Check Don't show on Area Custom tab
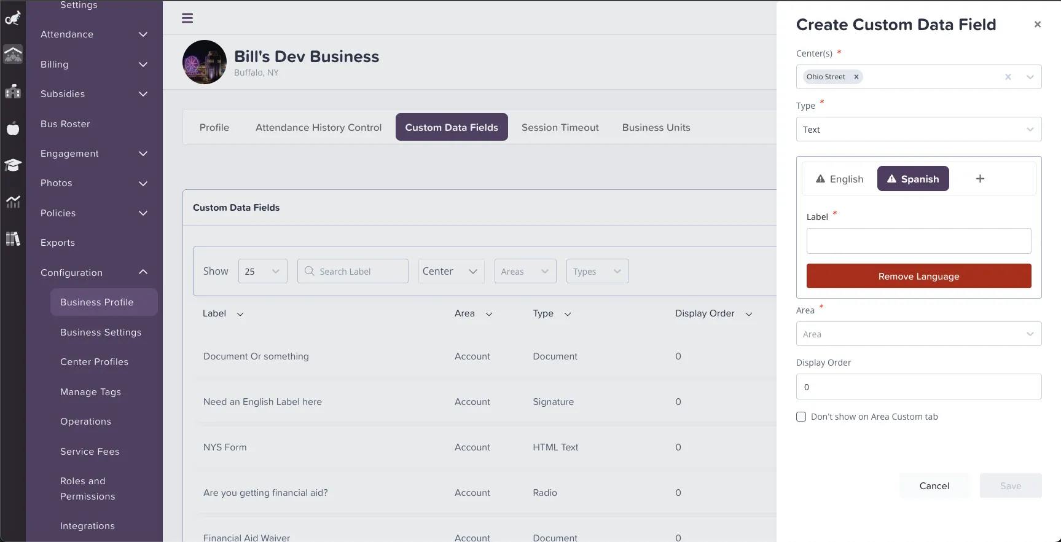This screenshot has width=1061, height=542. click(x=801, y=417)
